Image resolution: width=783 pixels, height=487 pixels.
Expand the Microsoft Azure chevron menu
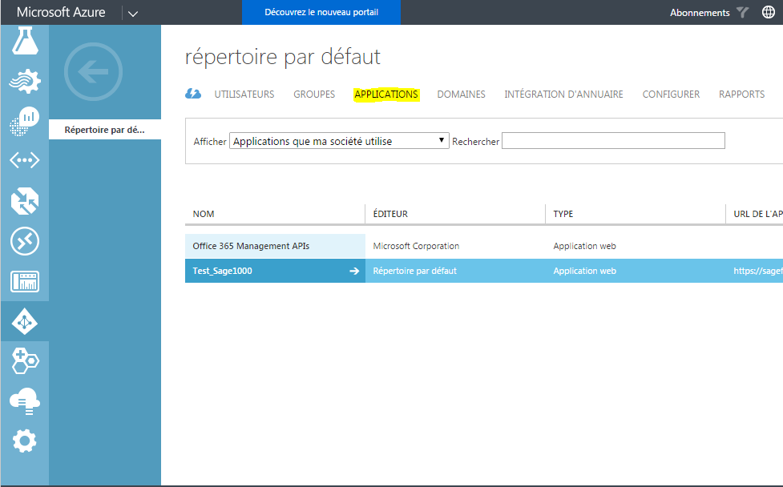click(x=133, y=14)
